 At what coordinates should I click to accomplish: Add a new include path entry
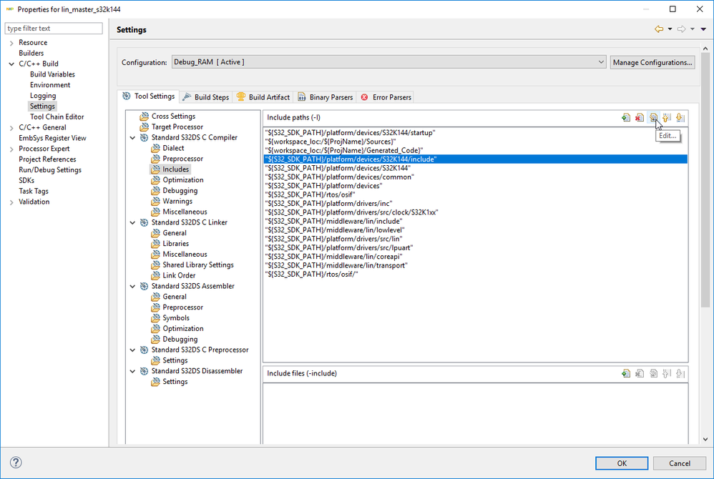pyautogui.click(x=626, y=118)
